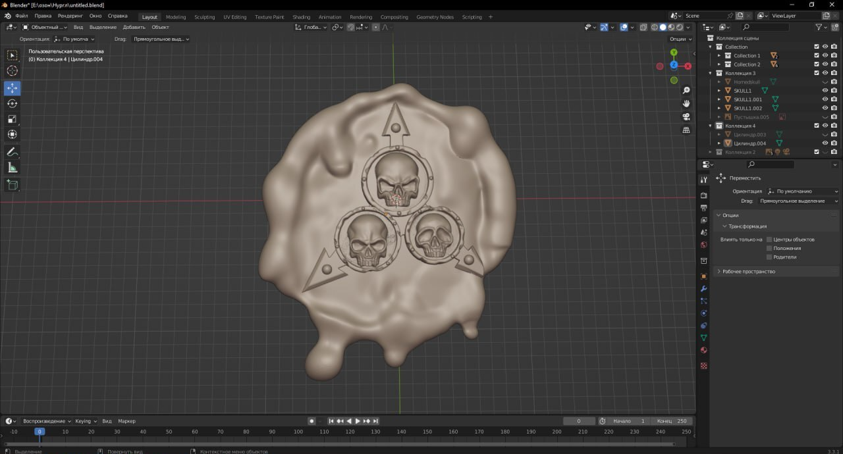843x454 pixels.
Task: Tick the 'Родители' checkbox
Action: coord(769,257)
